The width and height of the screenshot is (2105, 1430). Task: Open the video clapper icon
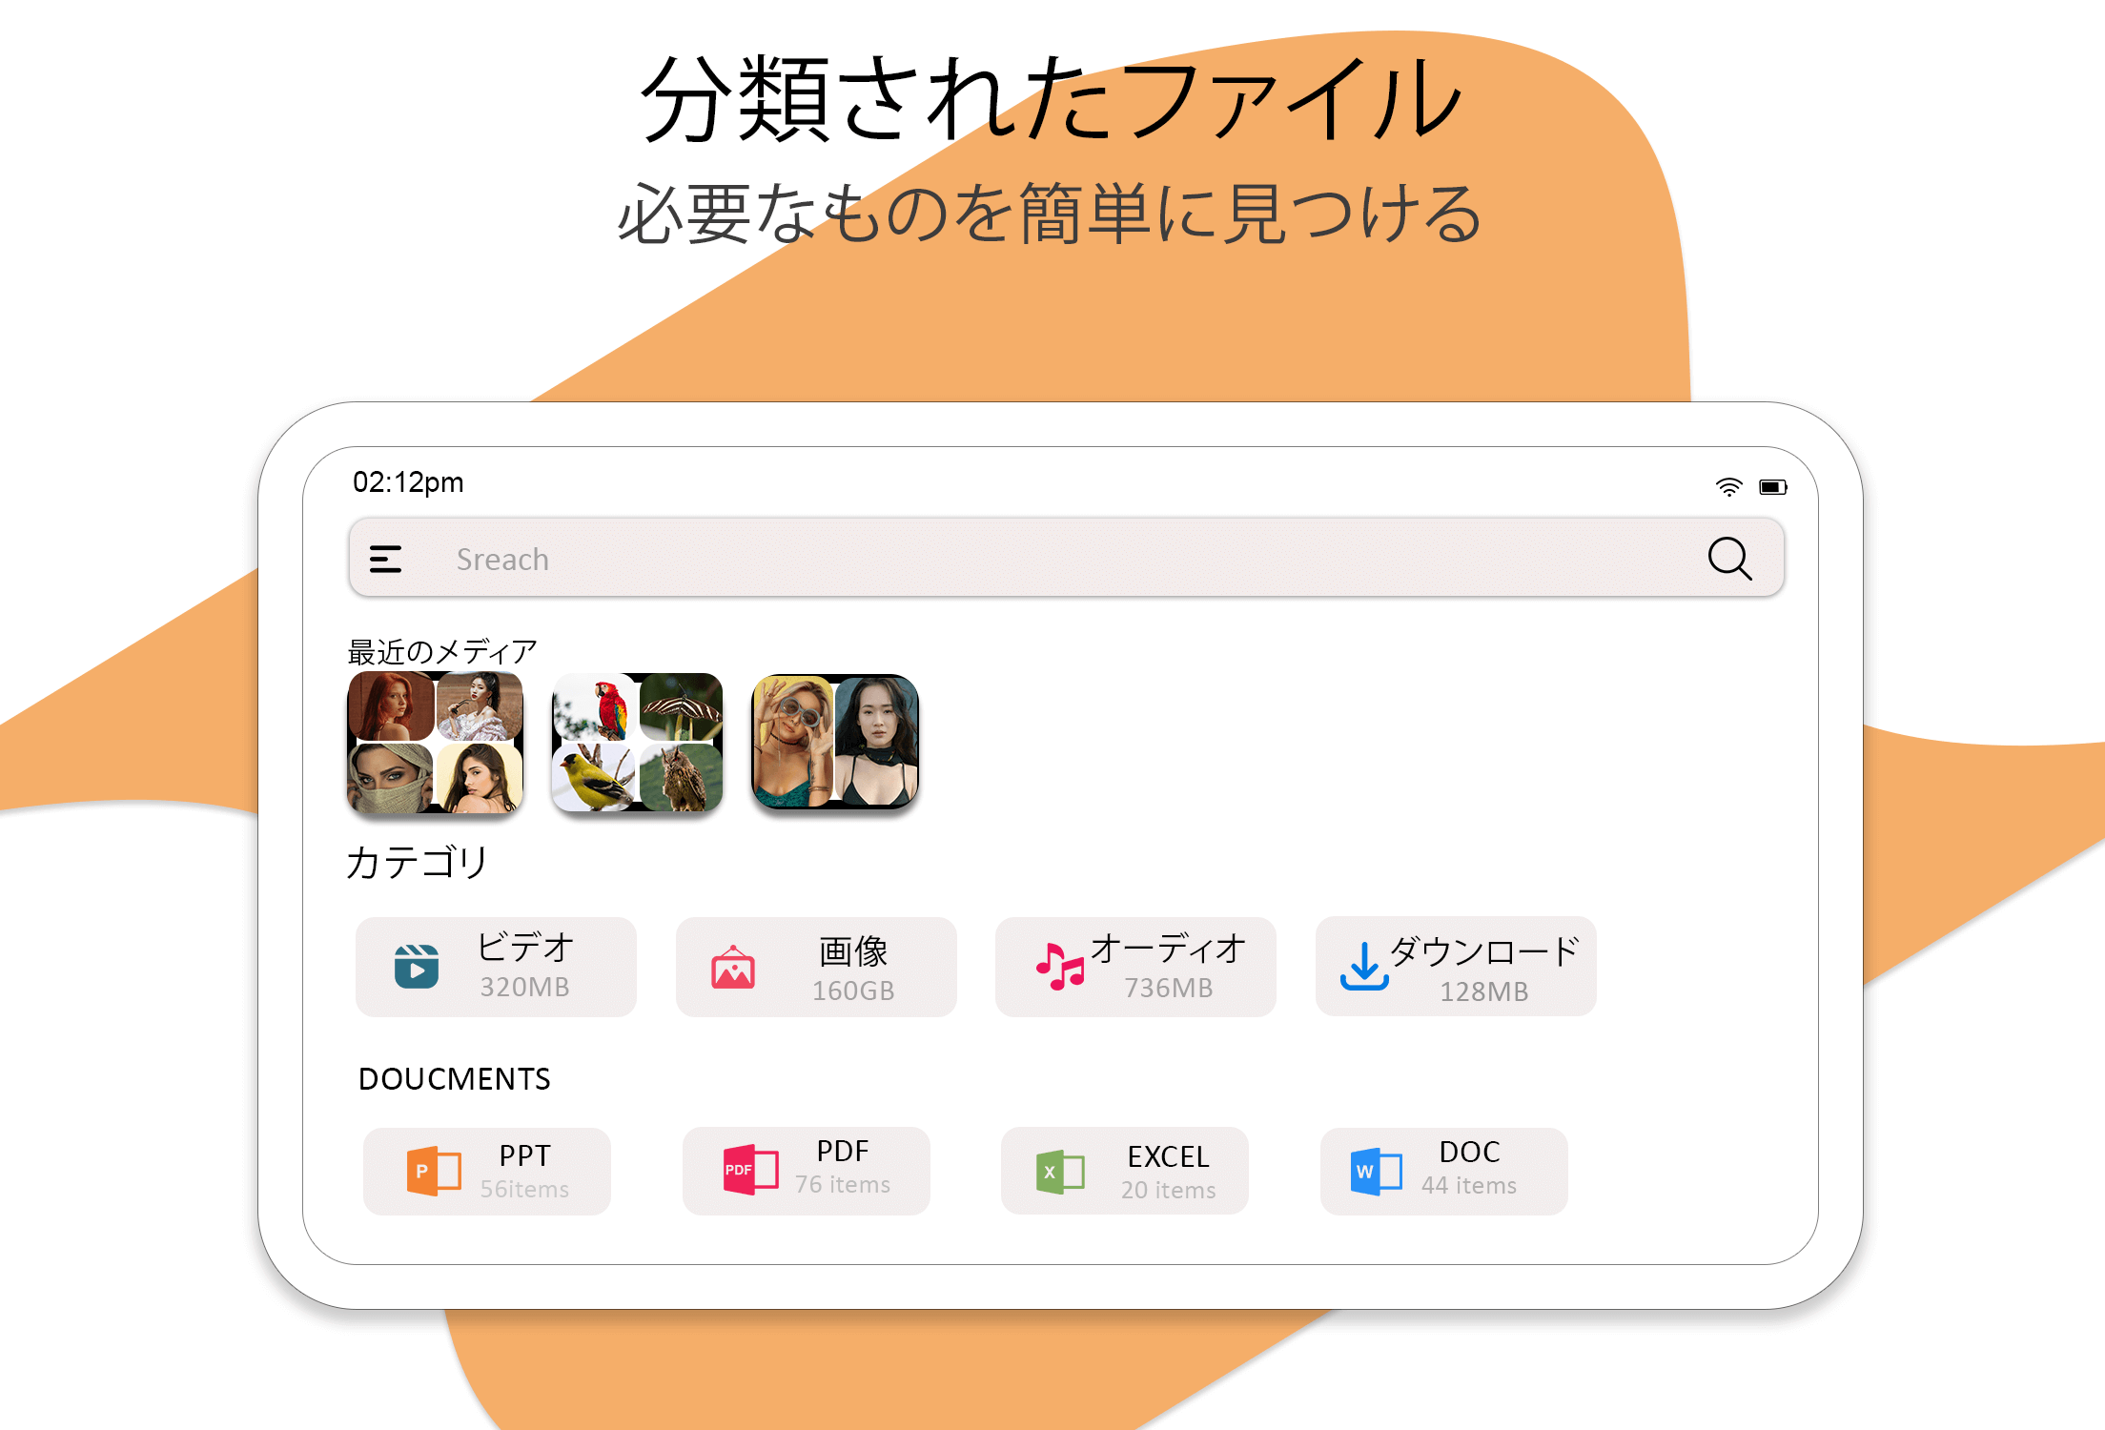[x=417, y=966]
